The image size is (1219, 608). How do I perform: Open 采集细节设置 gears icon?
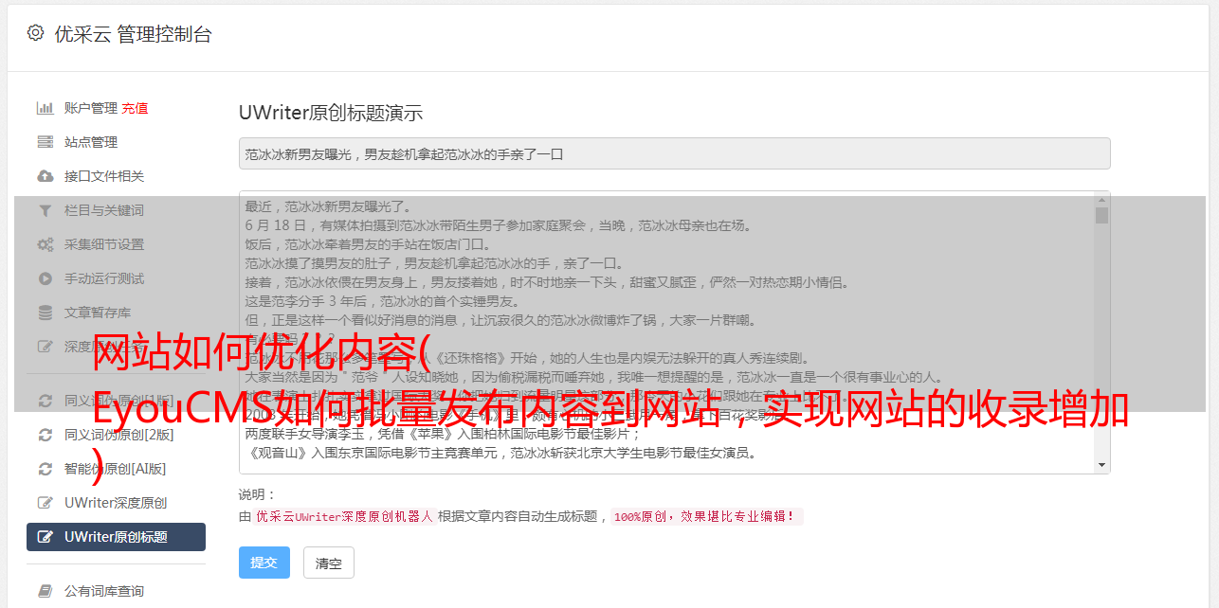45,244
